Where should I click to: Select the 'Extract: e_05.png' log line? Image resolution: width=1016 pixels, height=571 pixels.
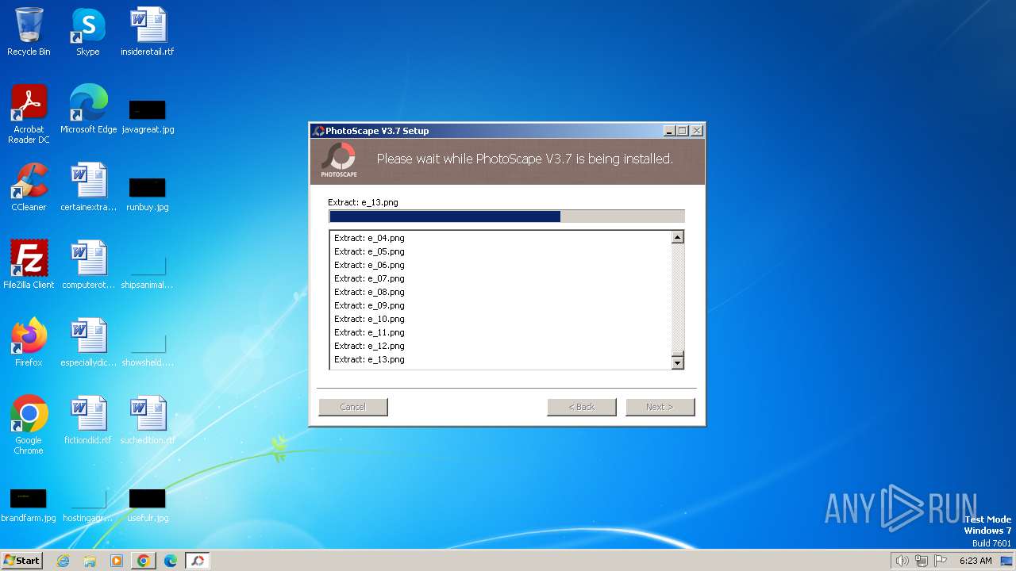click(370, 251)
